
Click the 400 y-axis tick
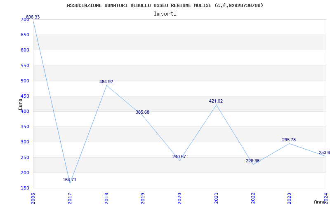coord(25,112)
